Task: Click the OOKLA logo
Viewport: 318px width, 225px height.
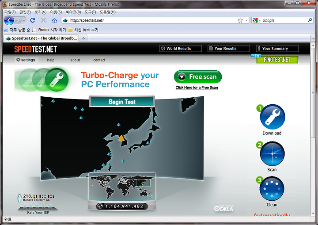Action: coord(223,208)
